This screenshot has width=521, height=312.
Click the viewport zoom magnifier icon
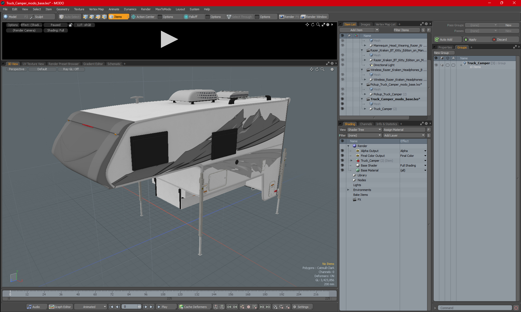point(323,69)
